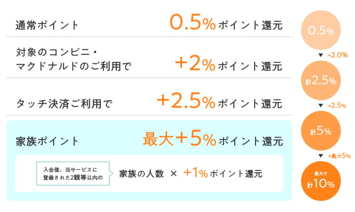Click the 0.5% light orange circle
The width and height of the screenshot is (355, 212).
tap(321, 30)
